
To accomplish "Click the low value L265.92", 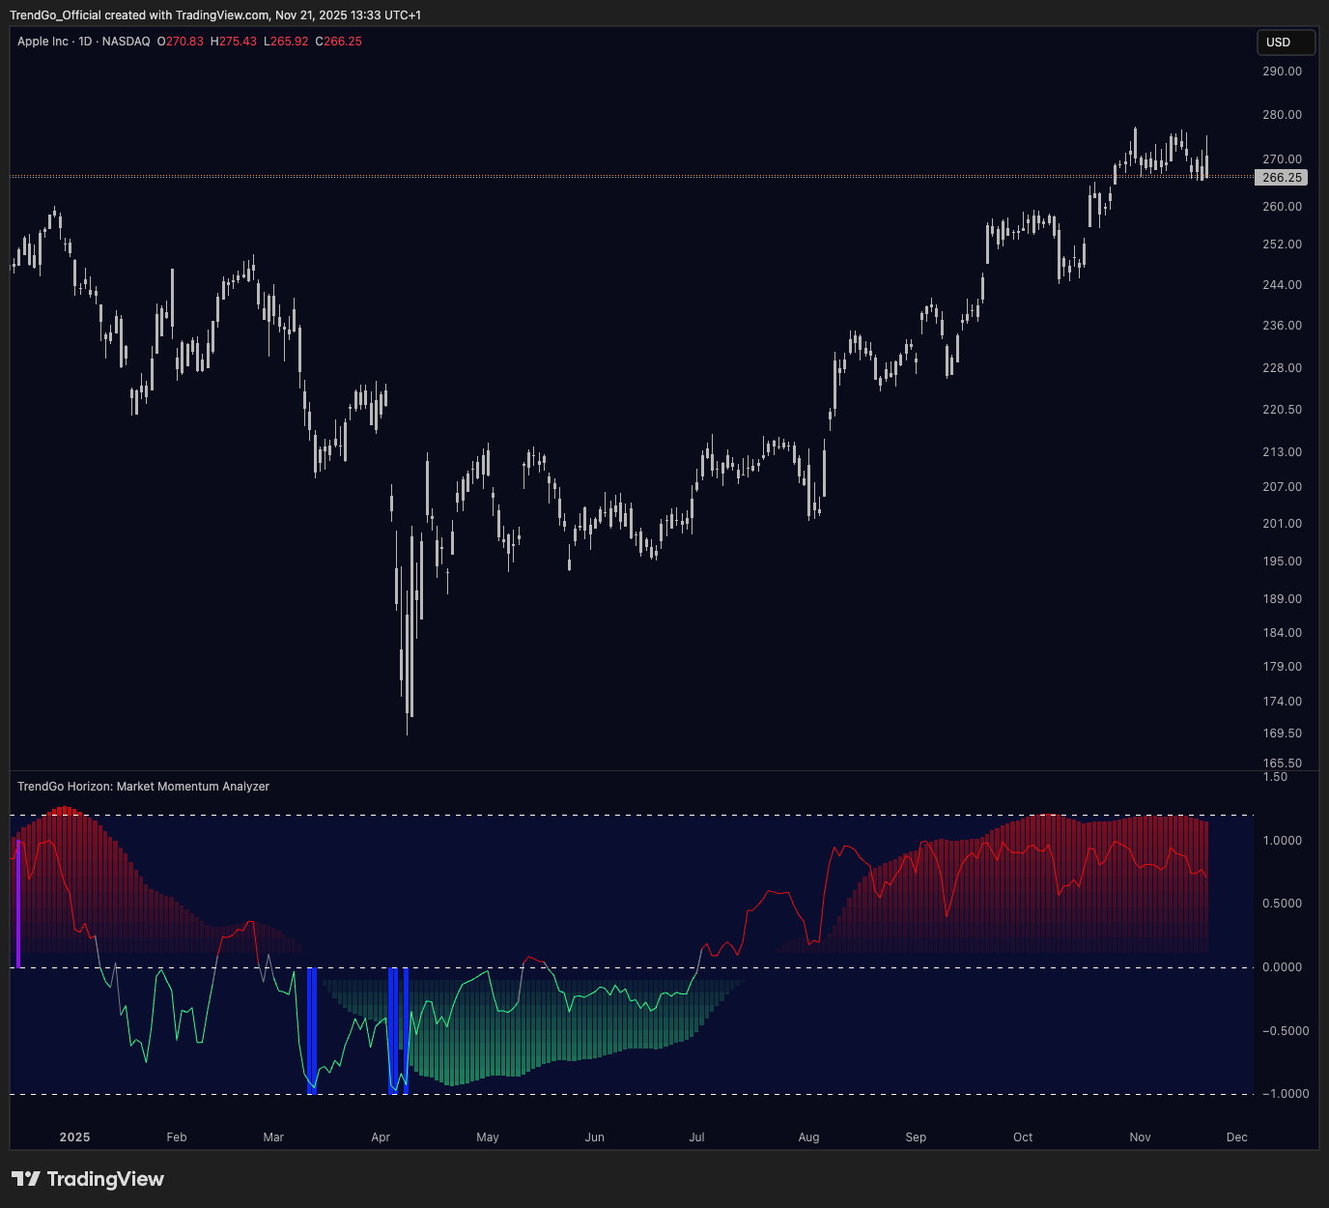I will (x=286, y=42).
